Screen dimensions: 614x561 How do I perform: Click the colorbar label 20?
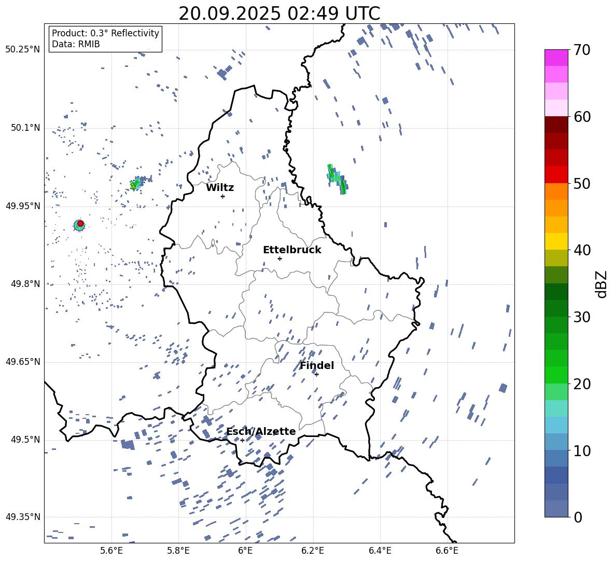(582, 384)
